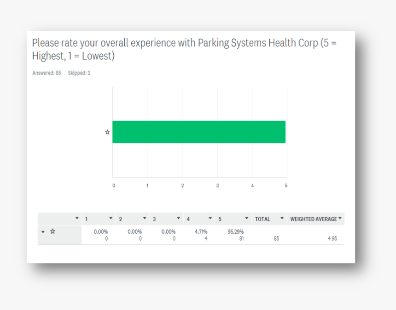Click the Answered: 85 label

(47, 73)
